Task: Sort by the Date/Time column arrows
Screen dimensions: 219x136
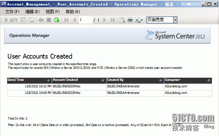Action: [x=48, y=80]
